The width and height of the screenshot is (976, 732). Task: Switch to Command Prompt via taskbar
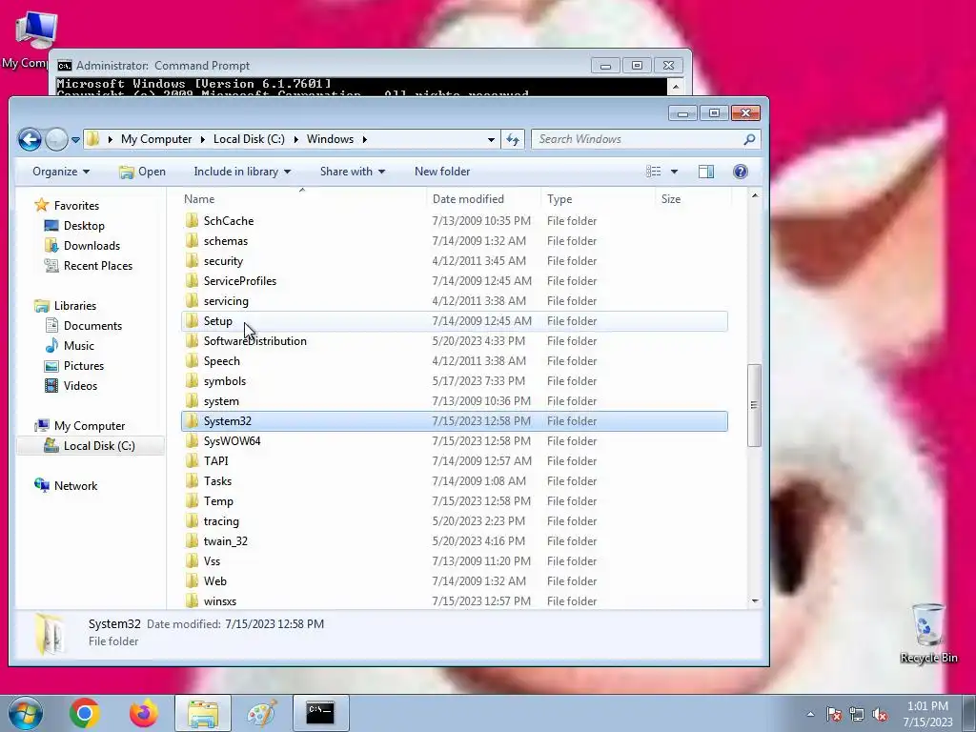tap(320, 713)
